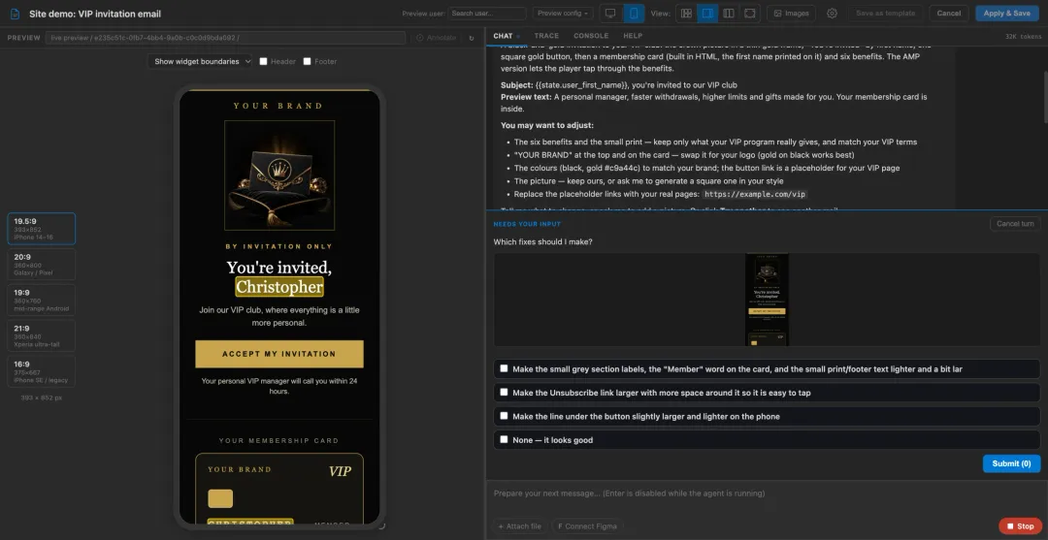Click the "YOUR MEMBERSHIP CARD" label in preview
The height and width of the screenshot is (540, 1048).
click(278, 440)
